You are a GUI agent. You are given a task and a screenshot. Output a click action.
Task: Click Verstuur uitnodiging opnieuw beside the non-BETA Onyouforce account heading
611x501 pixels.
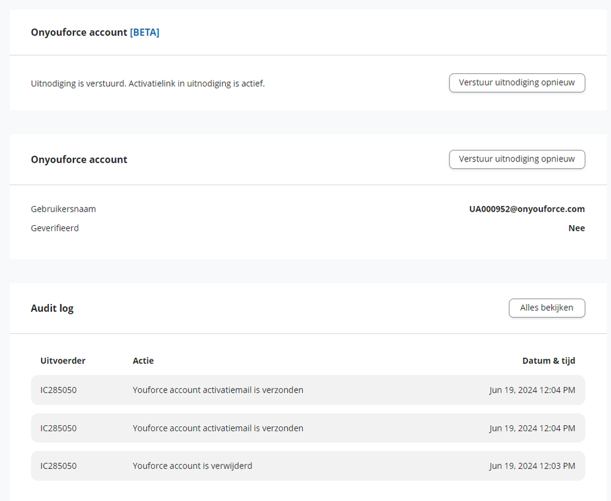coord(517,159)
